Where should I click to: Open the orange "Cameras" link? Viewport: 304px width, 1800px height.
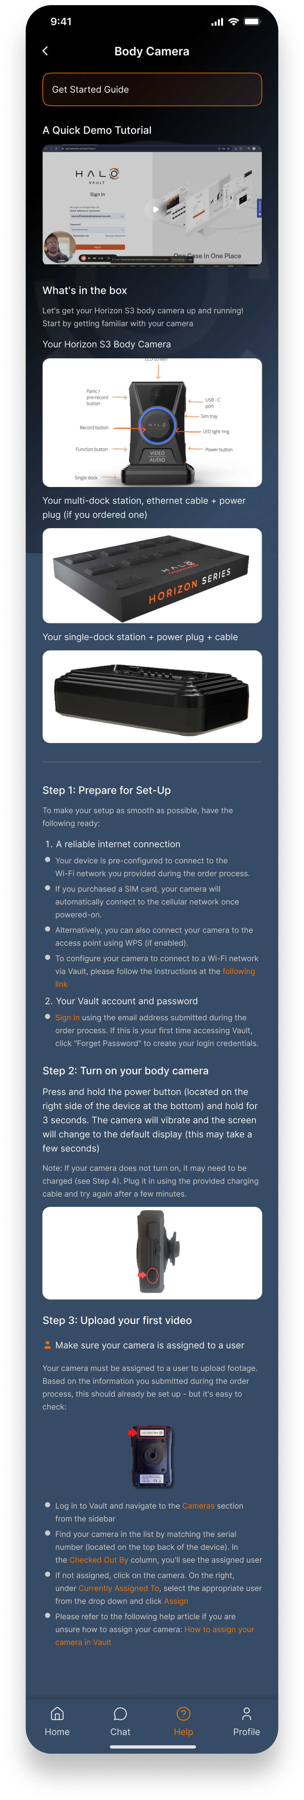click(198, 1506)
